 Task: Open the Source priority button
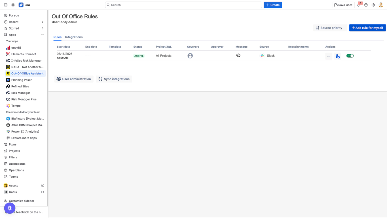point(329,28)
